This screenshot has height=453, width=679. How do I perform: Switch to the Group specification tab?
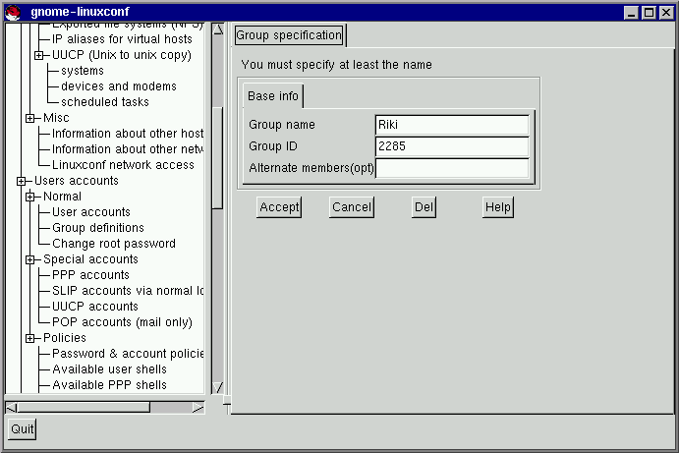[289, 35]
